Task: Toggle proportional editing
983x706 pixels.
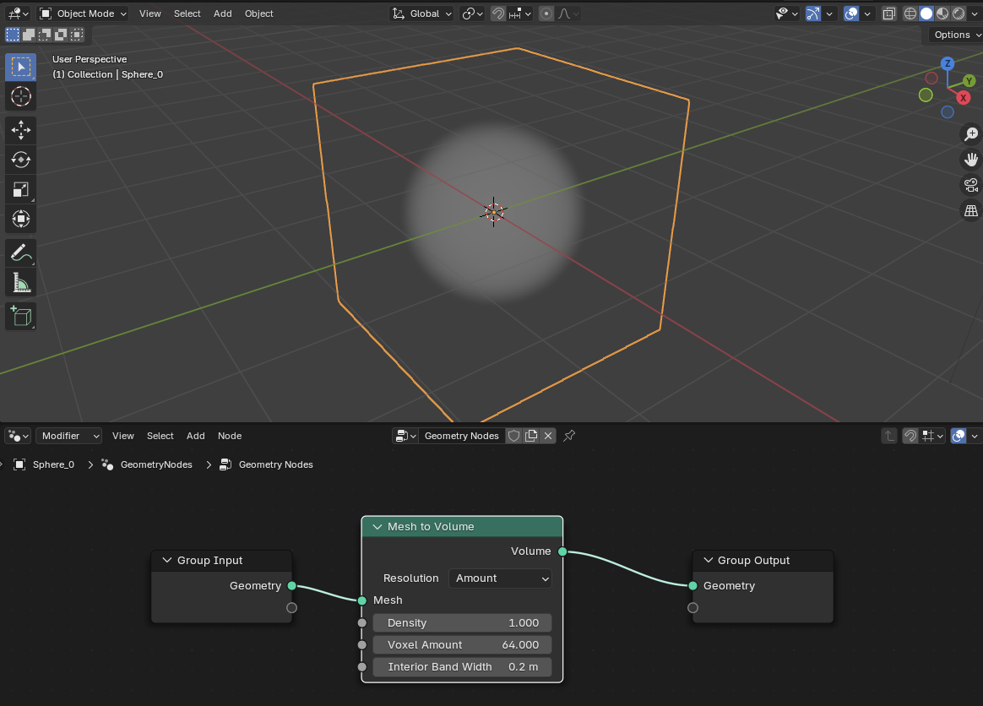Action: [546, 14]
